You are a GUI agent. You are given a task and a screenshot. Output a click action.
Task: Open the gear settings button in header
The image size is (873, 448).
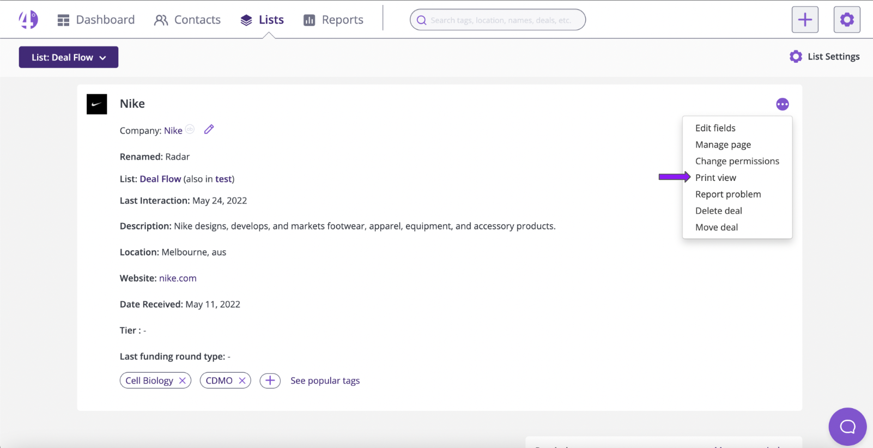(847, 20)
